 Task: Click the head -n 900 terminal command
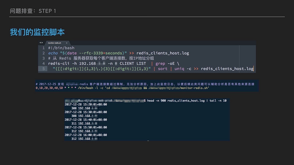tap(176, 100)
